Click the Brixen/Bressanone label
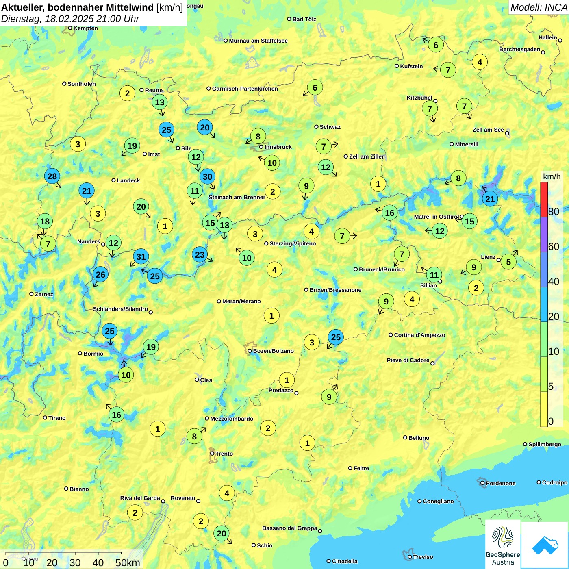569x569 pixels. [x=336, y=290]
